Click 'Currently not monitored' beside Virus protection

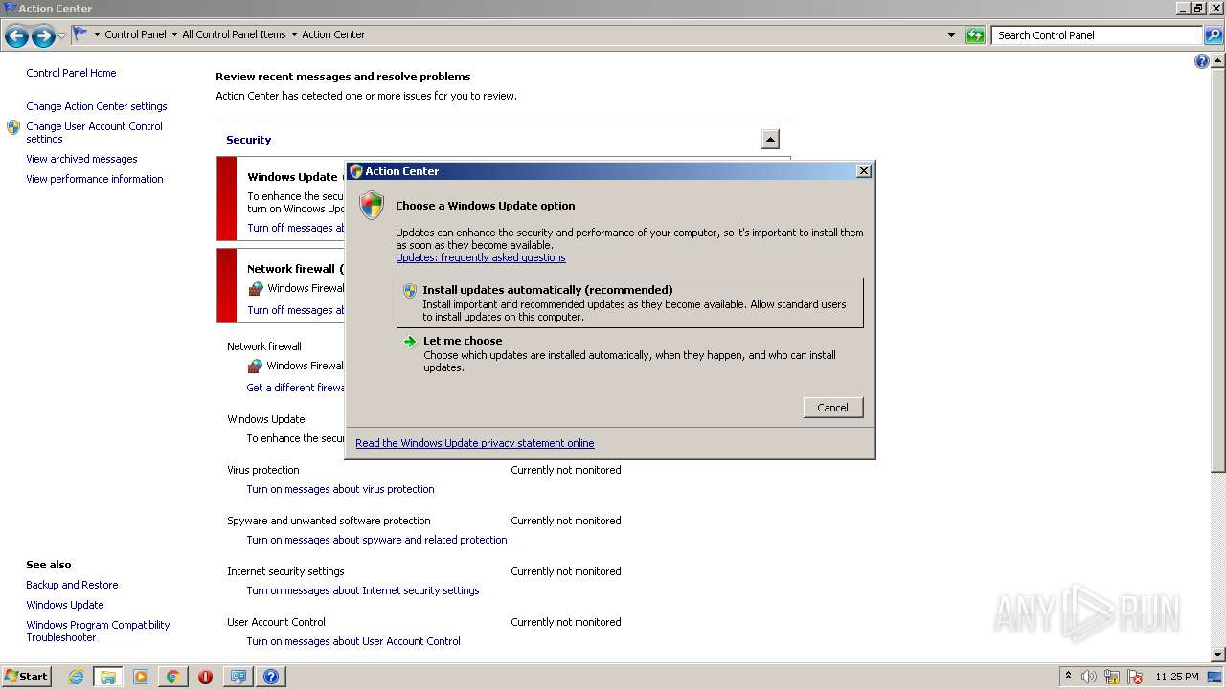[566, 470]
